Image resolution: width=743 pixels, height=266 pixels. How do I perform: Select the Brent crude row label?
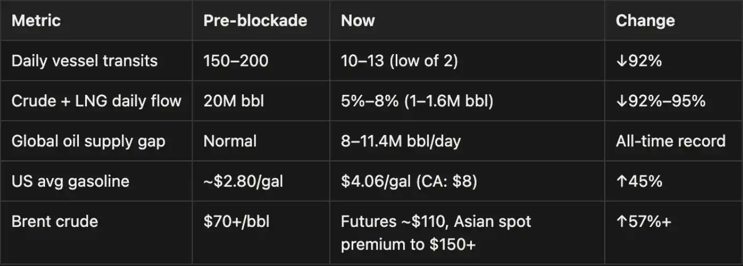[x=55, y=221]
